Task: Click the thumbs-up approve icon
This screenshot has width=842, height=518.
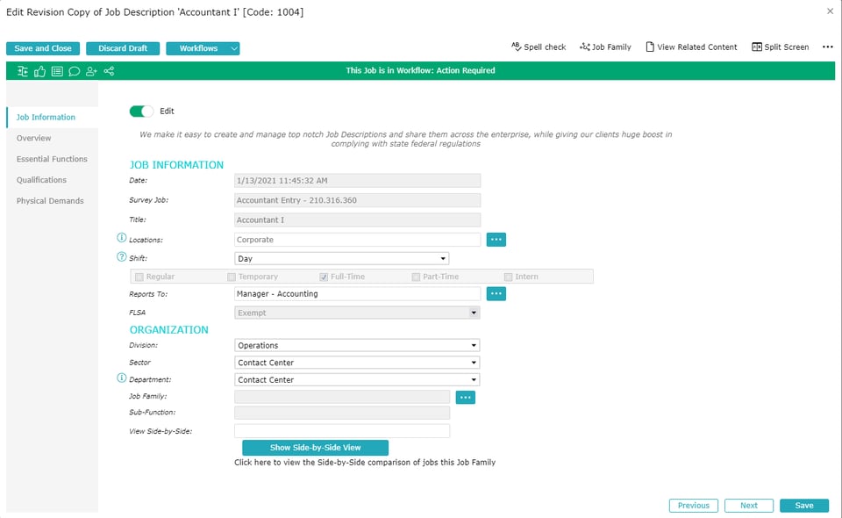Action: click(x=40, y=71)
